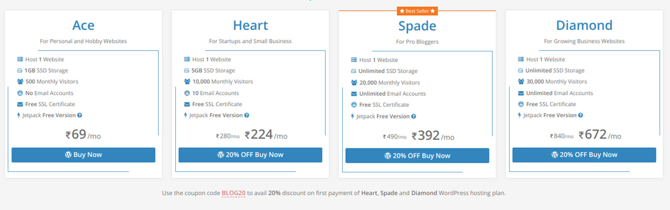Viewport: 670px width, 210px height.
Task: Click the envelope icon beside Unlimited Email Accounts in Spade
Action: tap(354, 94)
